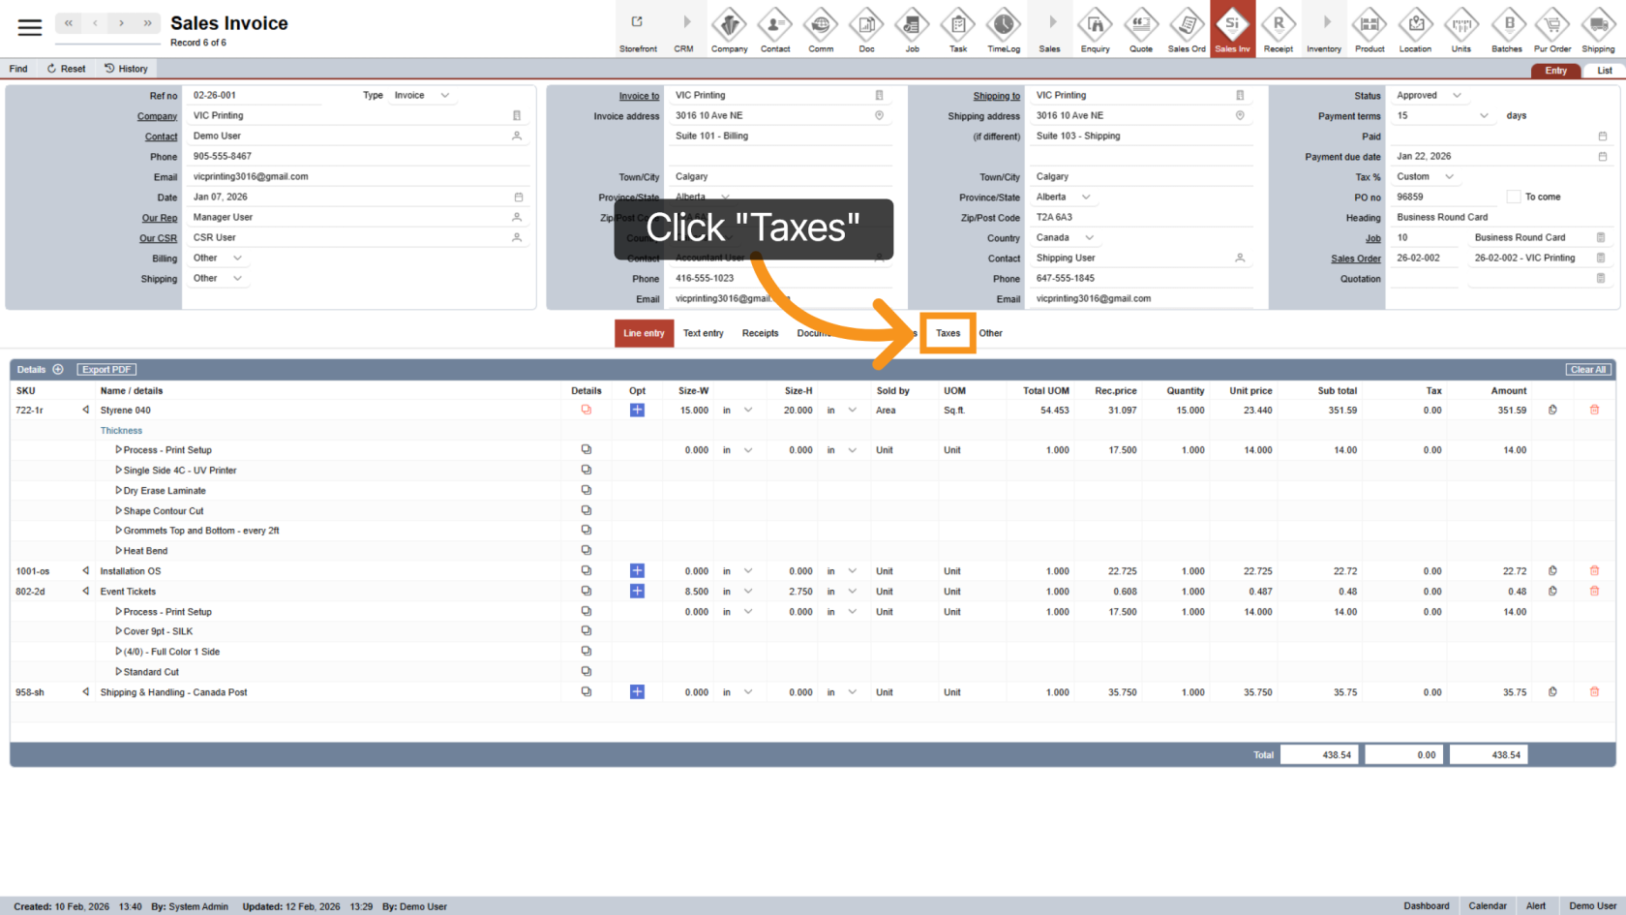Open the Pur Order module

(1552, 29)
